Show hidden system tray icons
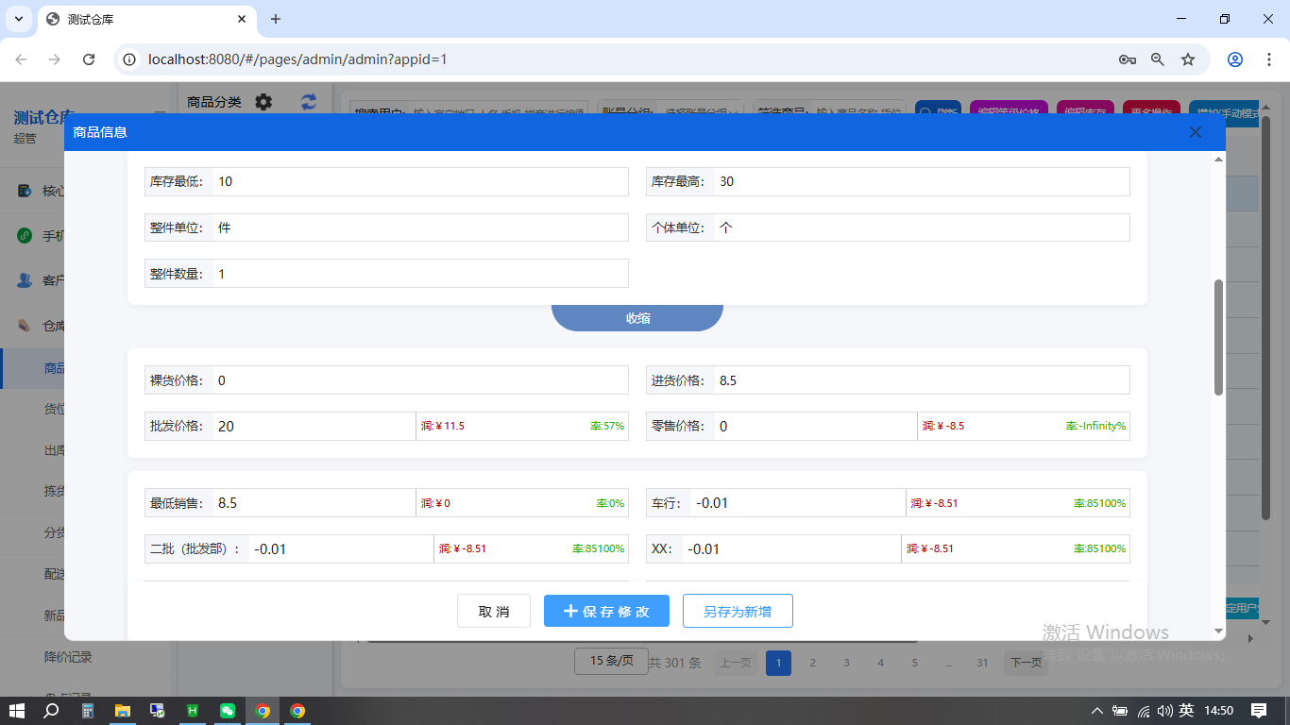1290x725 pixels. tap(1096, 711)
